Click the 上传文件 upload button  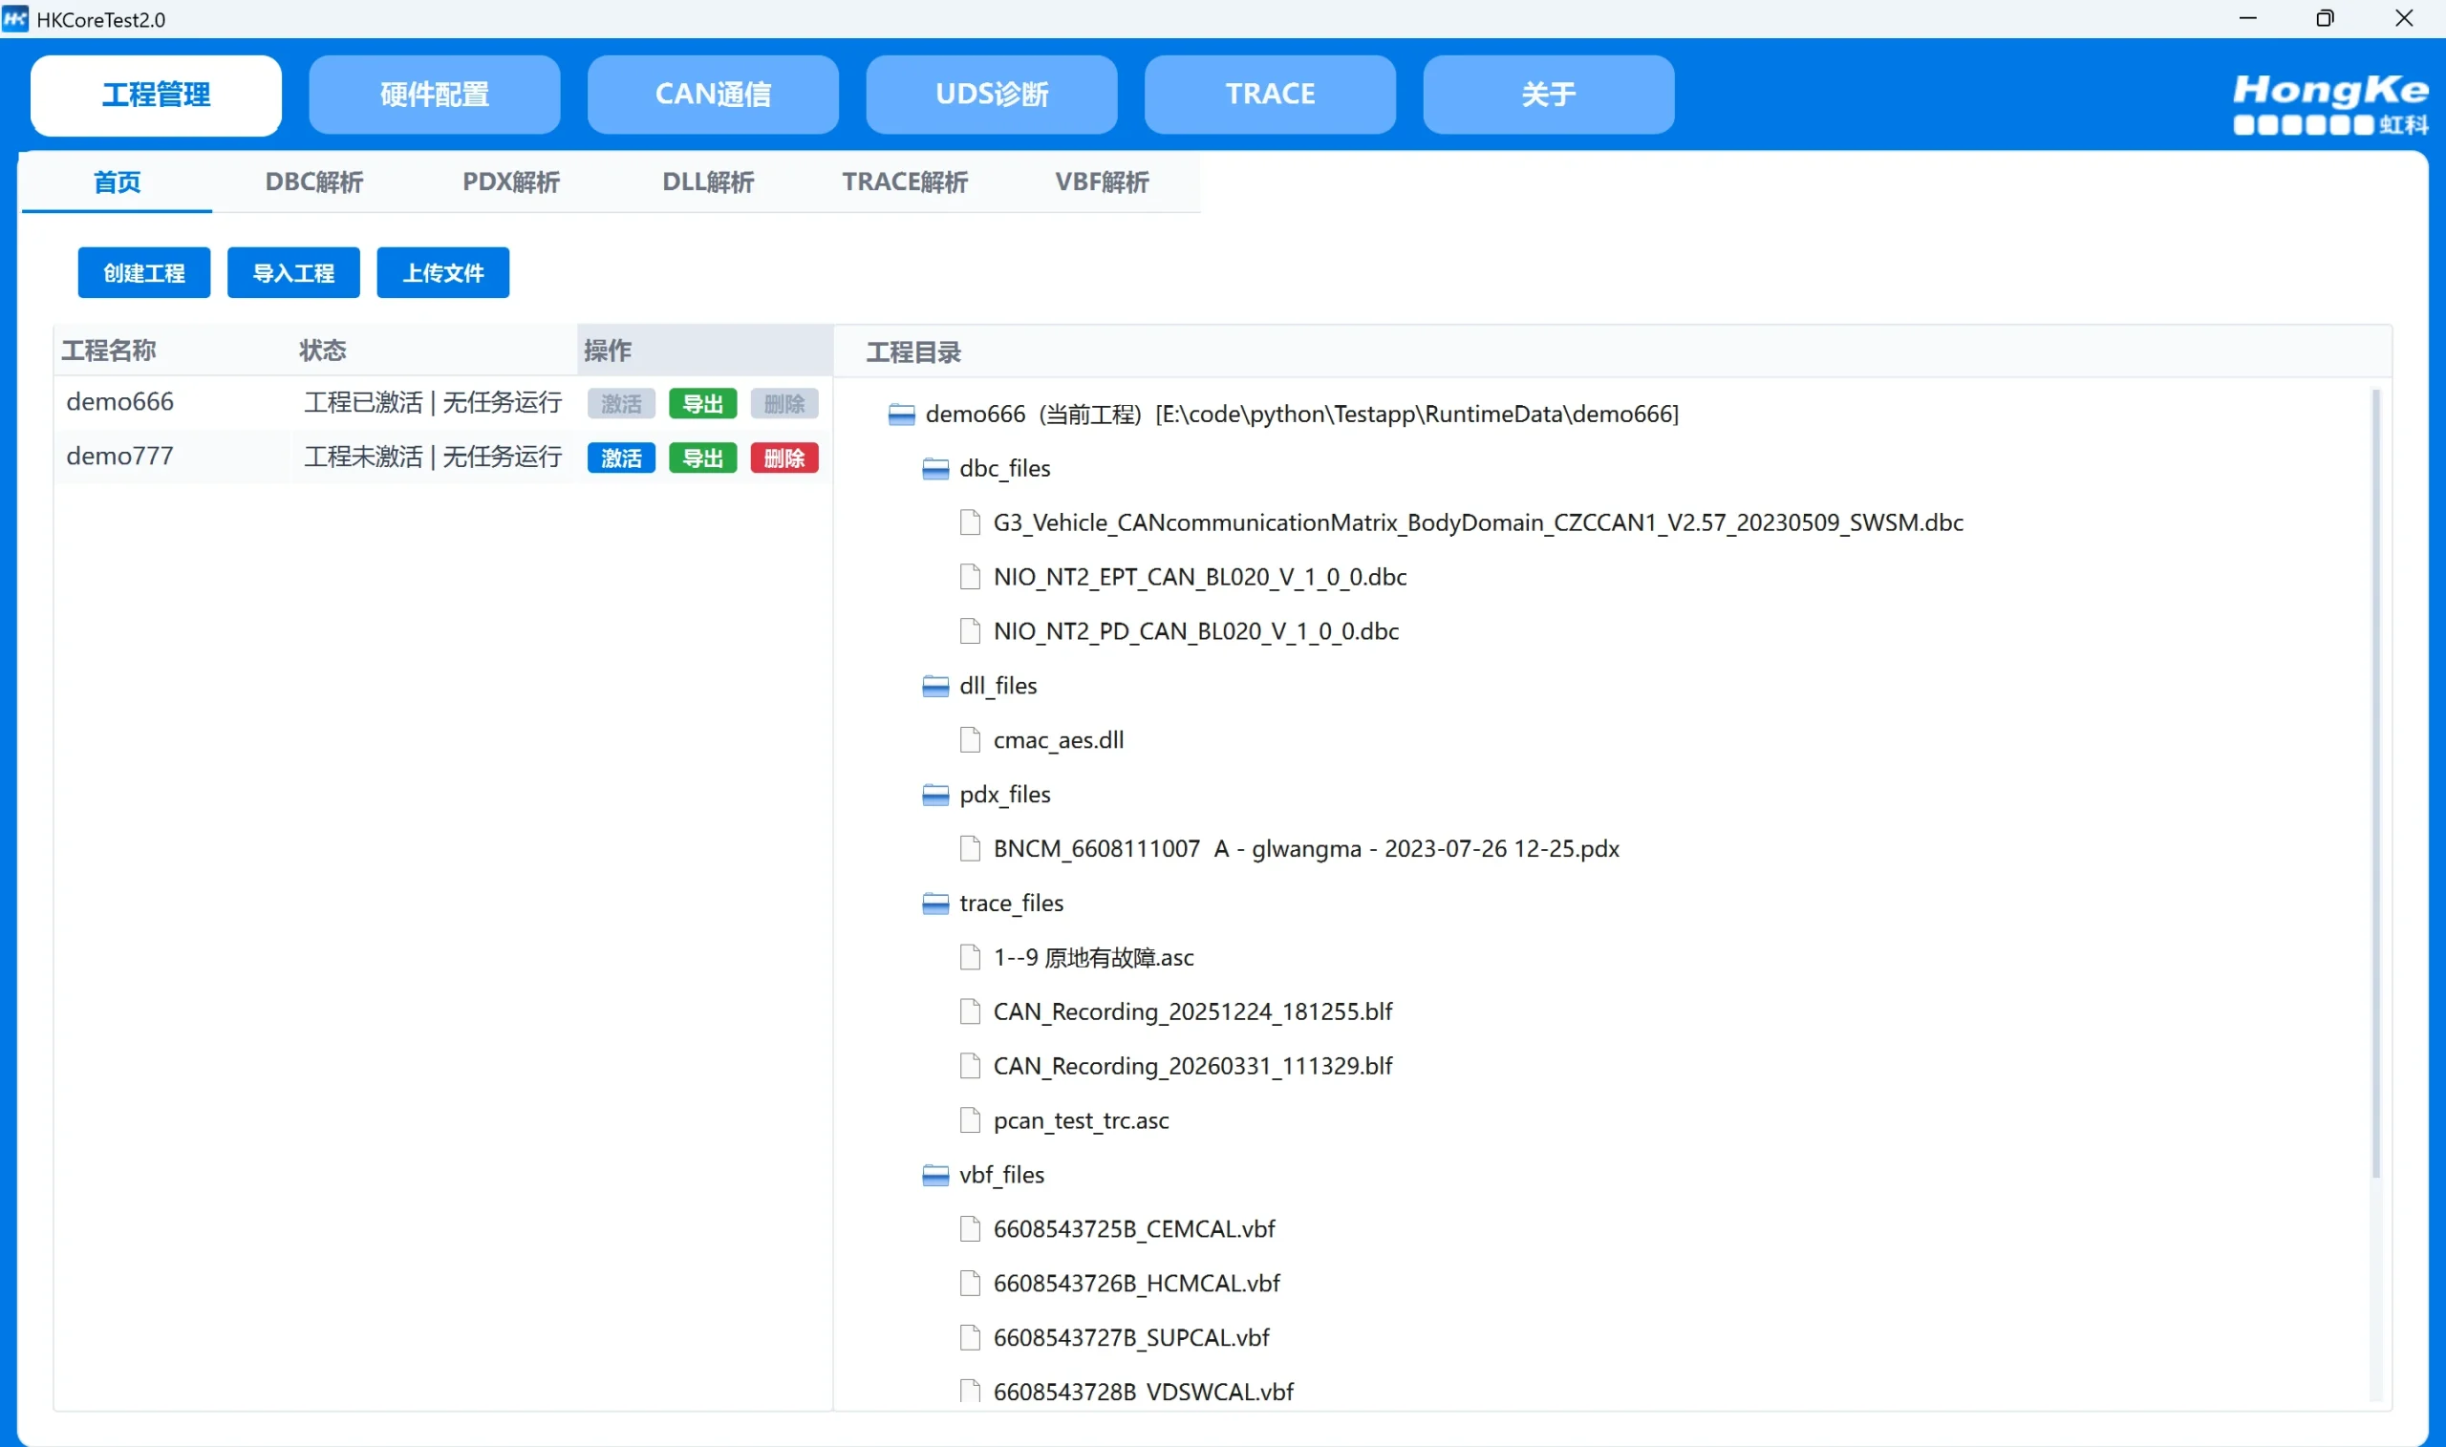(x=442, y=273)
